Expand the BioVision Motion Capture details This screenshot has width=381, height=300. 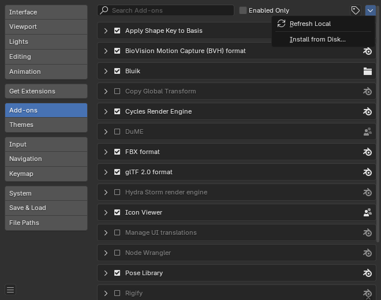(106, 51)
